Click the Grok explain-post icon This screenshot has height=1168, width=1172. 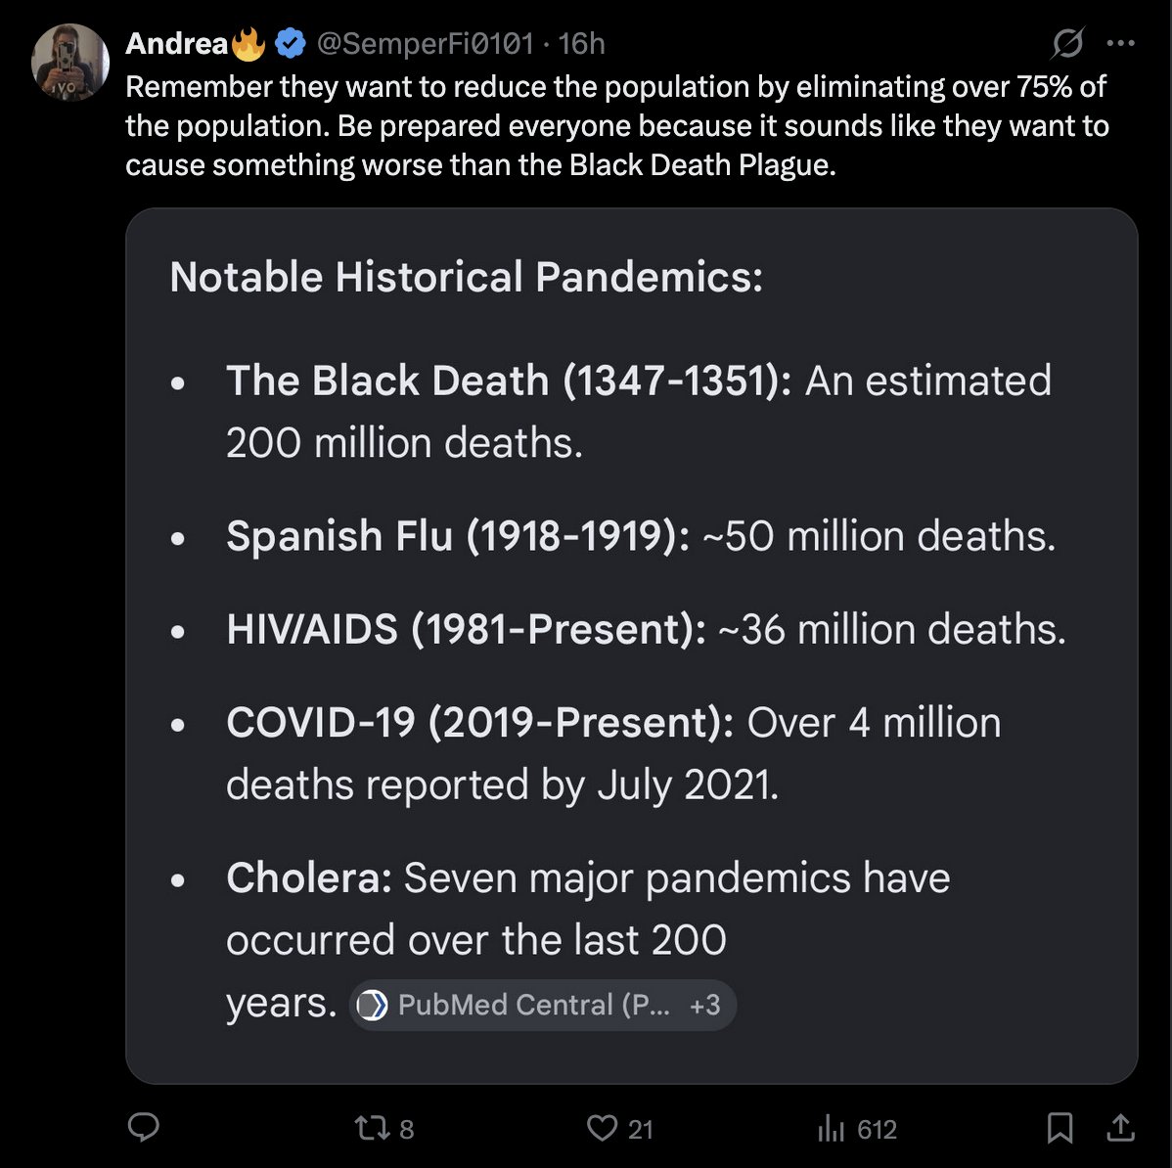tap(1067, 43)
